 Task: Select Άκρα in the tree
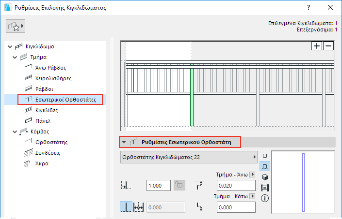tap(42, 163)
